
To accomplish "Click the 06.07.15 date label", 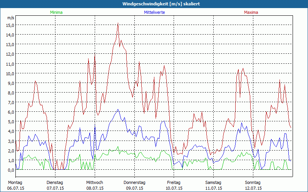I will click(16, 188).
